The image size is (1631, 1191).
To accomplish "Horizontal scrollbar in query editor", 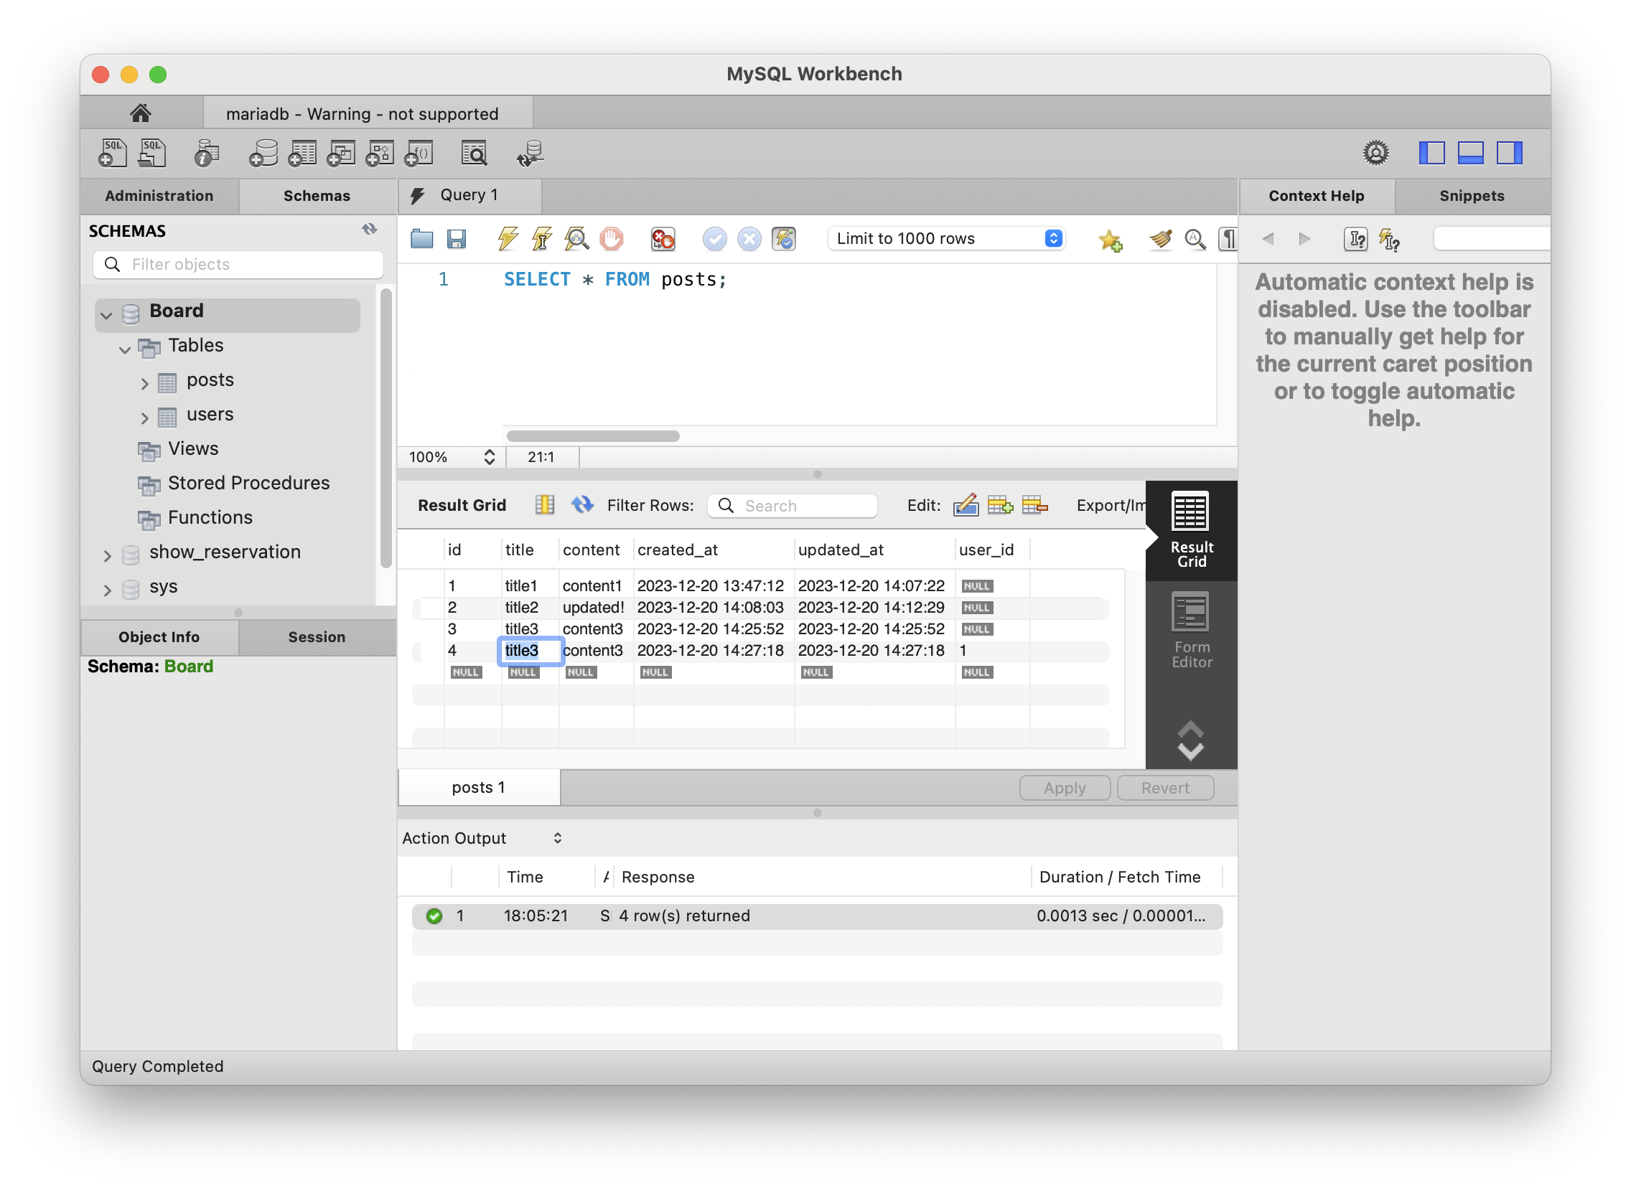I will (593, 436).
